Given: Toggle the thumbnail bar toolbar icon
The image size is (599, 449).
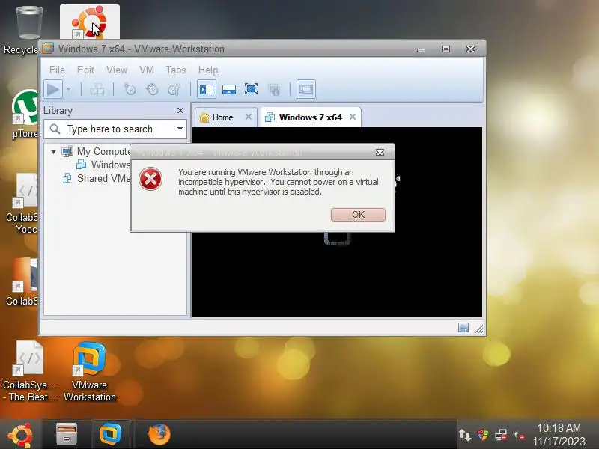Looking at the screenshot, I should 229,90.
